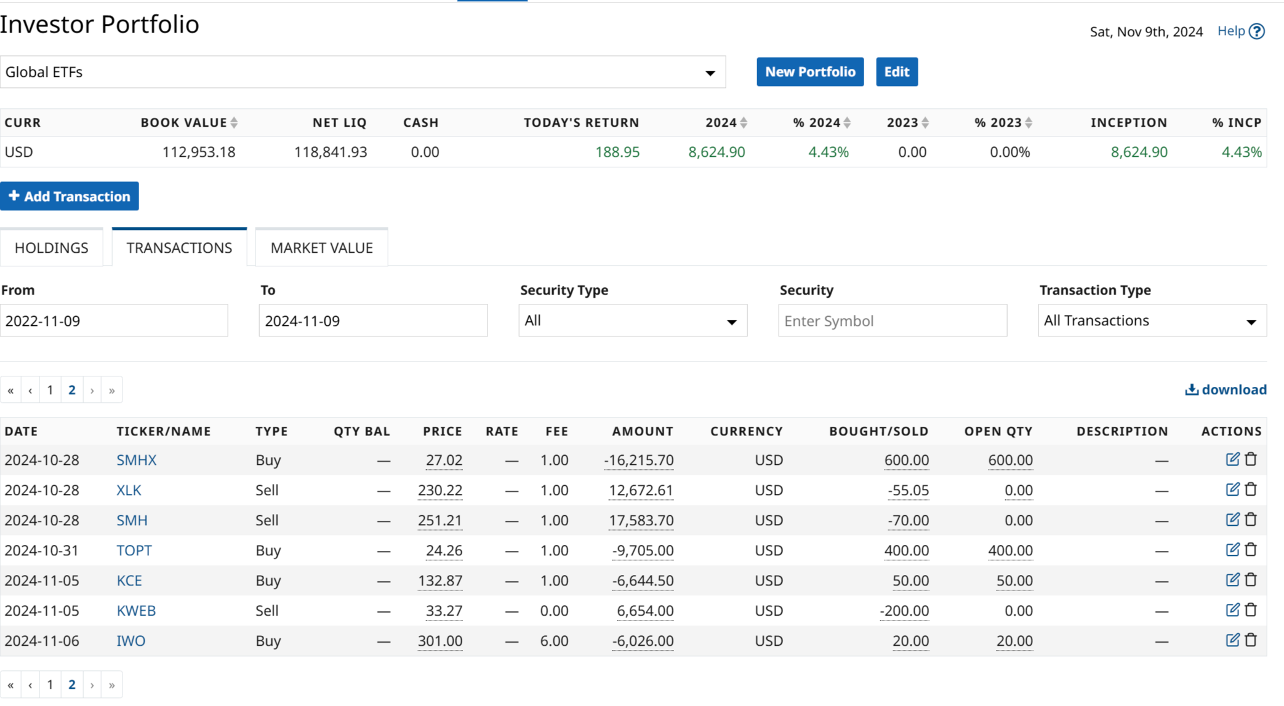Image resolution: width=1284 pixels, height=706 pixels.
Task: Click the Enter Symbol security field
Action: [x=892, y=321]
